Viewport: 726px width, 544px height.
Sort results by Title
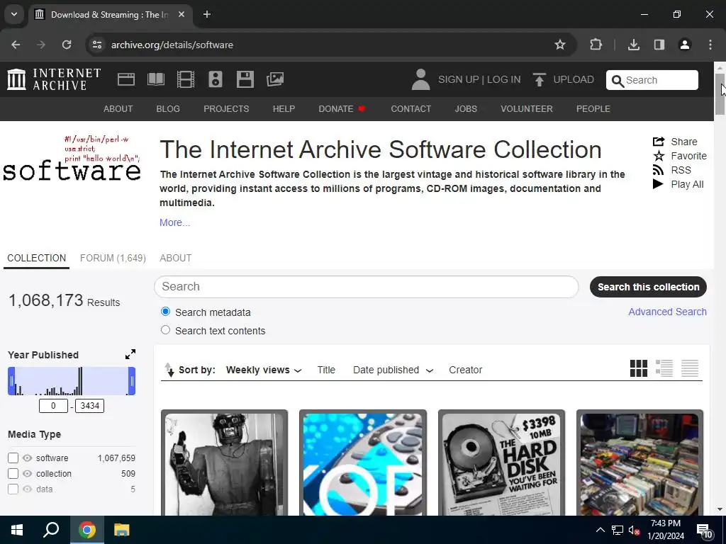326,370
